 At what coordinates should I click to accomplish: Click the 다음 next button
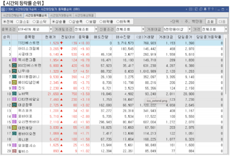coord(222,21)
